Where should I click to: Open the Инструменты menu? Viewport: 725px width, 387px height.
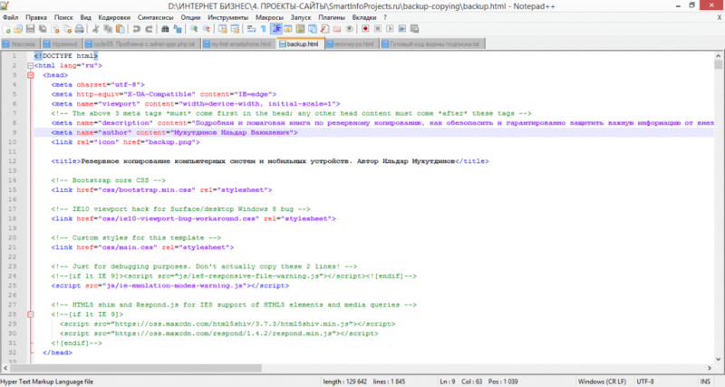228,17
